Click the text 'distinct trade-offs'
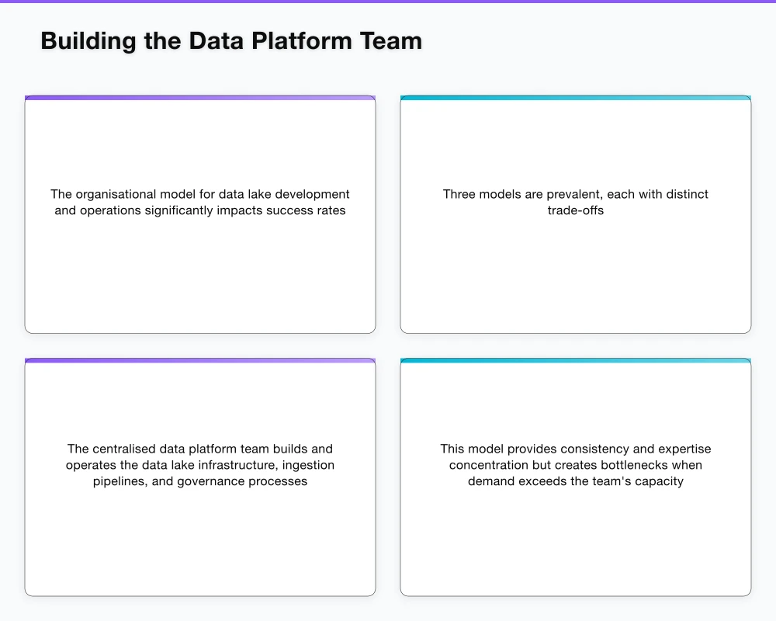 (x=576, y=210)
